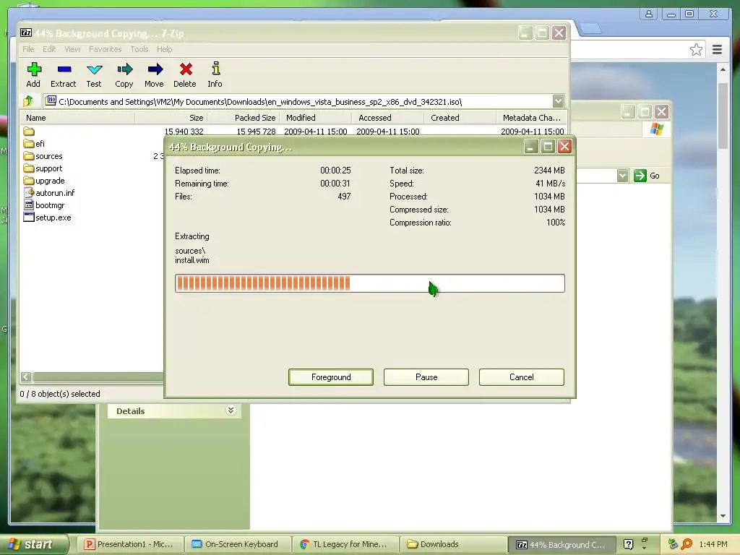Click the 44% Background Copying taskbar item
The height and width of the screenshot is (555, 740).
coord(562,545)
